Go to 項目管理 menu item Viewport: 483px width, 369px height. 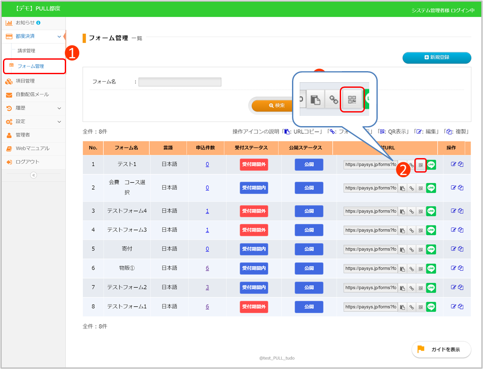(25, 81)
